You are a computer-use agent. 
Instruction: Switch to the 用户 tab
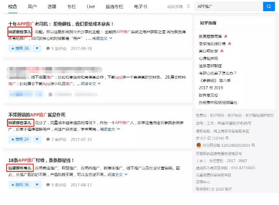click(32, 7)
